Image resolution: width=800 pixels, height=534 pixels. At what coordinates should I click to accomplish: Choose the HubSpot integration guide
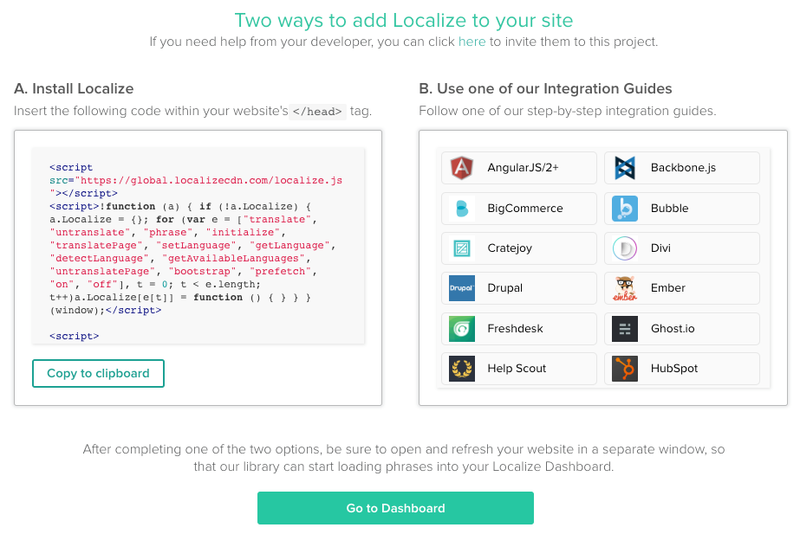[x=682, y=369]
